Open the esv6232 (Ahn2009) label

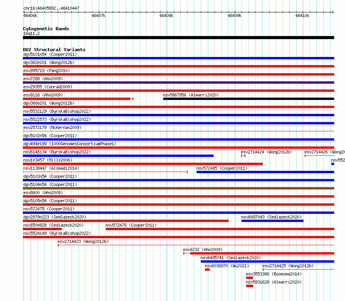tap(203, 249)
